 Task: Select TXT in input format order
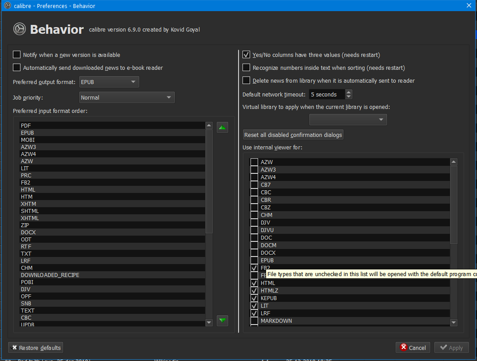[112, 253]
